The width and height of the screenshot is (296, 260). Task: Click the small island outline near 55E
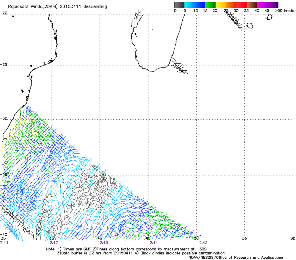point(250,26)
